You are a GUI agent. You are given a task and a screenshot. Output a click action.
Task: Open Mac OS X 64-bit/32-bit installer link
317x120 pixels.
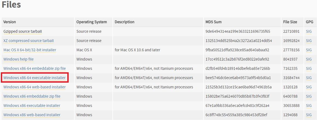[x=30, y=50]
